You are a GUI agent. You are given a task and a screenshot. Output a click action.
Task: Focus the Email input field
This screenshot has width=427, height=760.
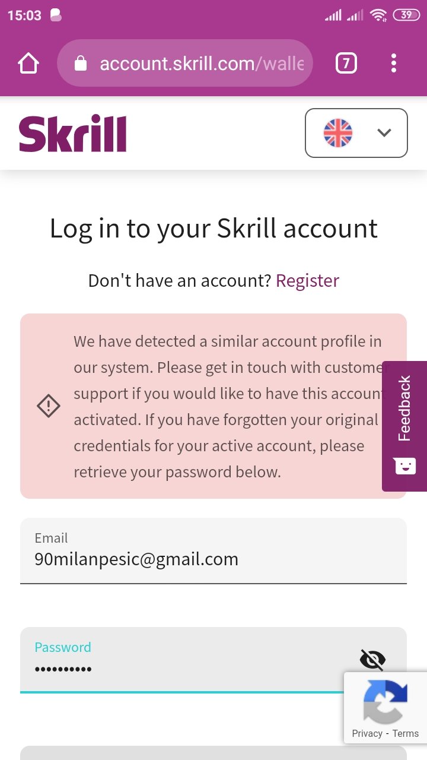tap(213, 551)
